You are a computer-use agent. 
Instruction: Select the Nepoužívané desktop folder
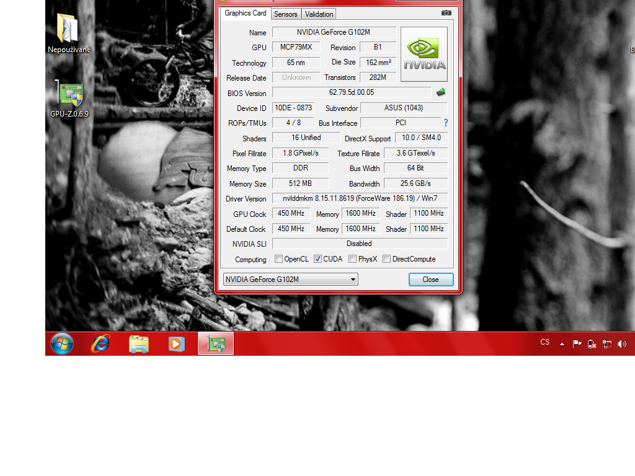(x=68, y=34)
